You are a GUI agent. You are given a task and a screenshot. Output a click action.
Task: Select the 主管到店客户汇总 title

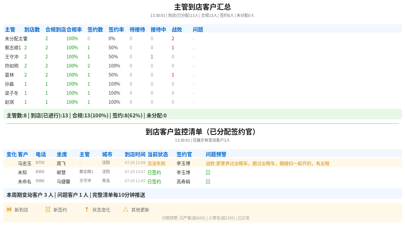point(202,7)
